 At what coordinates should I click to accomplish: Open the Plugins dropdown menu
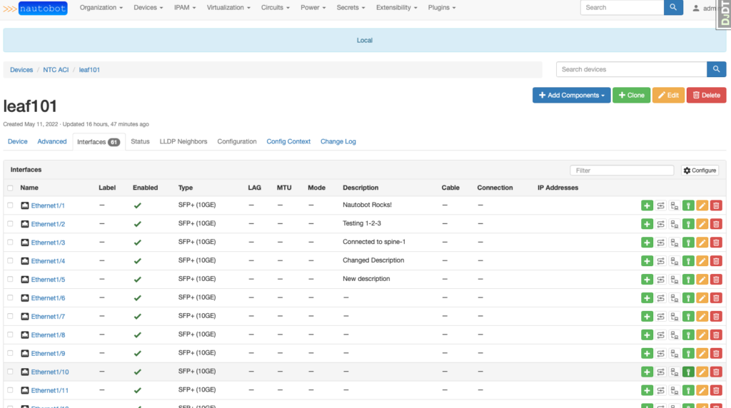pos(441,7)
